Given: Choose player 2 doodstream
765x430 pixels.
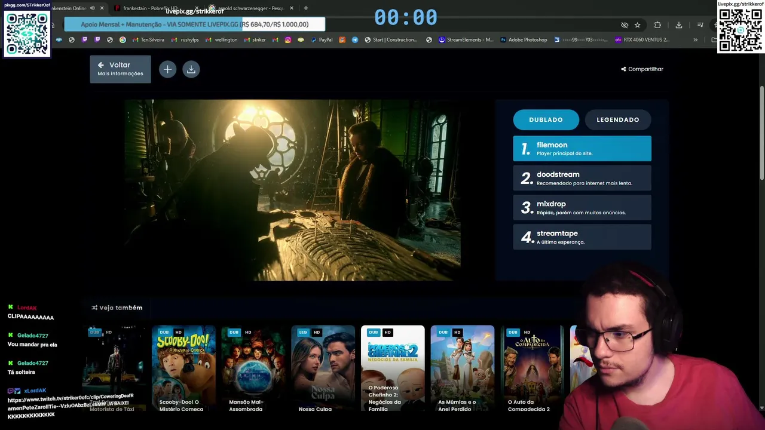Looking at the screenshot, I should [582, 178].
